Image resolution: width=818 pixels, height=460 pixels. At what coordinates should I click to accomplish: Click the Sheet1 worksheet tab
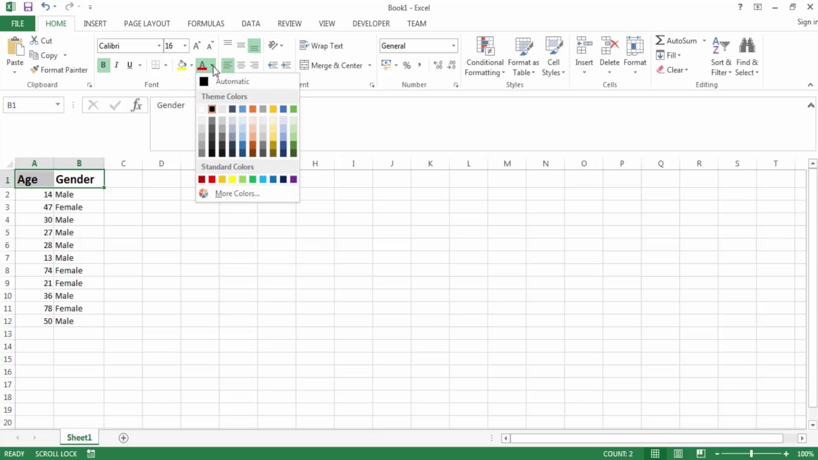coord(79,438)
